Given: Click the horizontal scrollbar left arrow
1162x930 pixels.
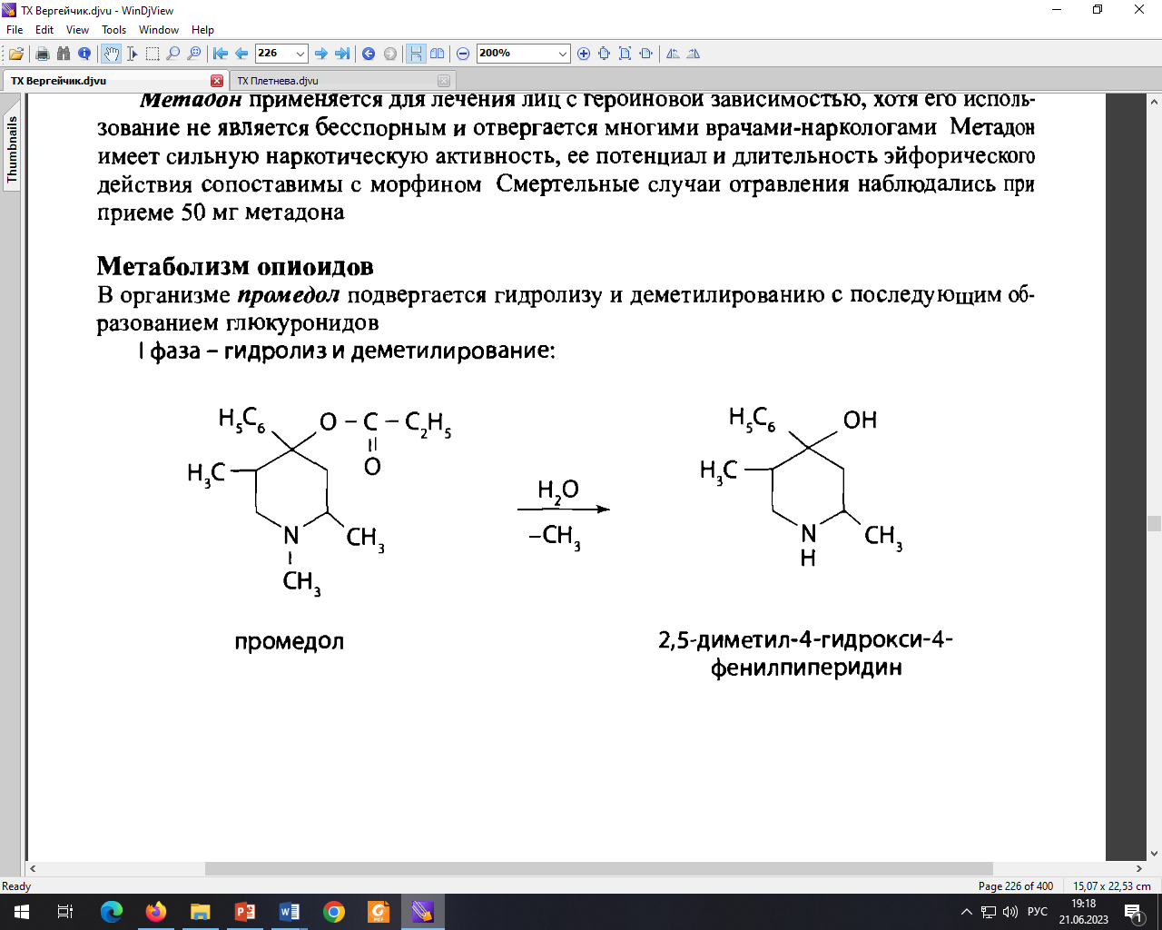Looking at the screenshot, I should [x=34, y=869].
